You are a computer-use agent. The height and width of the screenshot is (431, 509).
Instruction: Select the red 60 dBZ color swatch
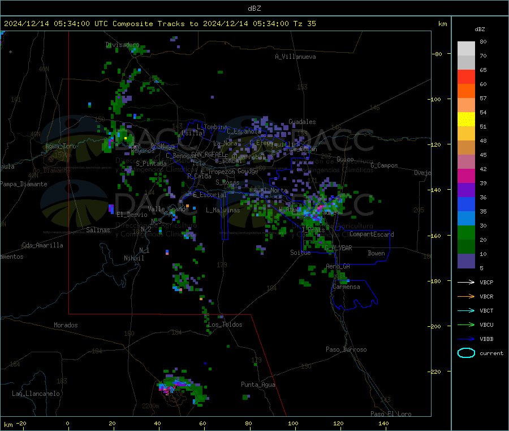point(466,76)
